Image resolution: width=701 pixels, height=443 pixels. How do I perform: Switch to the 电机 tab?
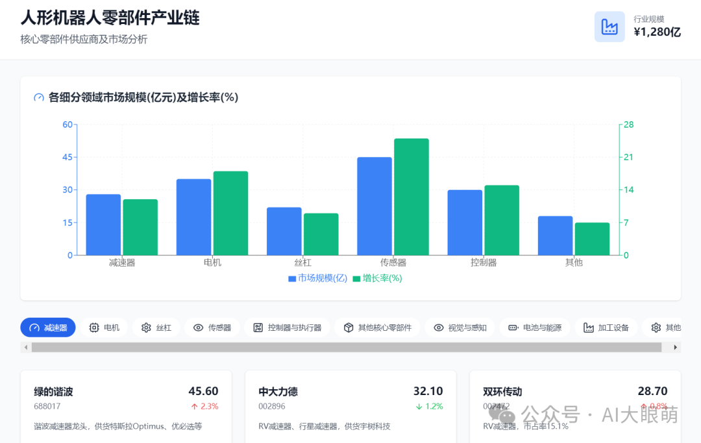[x=105, y=328]
